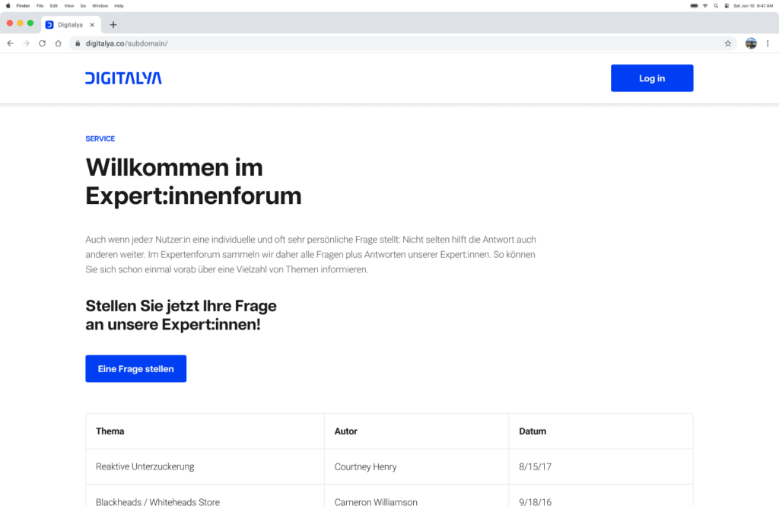Open the Apple menu
Screen dimensions: 779x506
[8, 5]
